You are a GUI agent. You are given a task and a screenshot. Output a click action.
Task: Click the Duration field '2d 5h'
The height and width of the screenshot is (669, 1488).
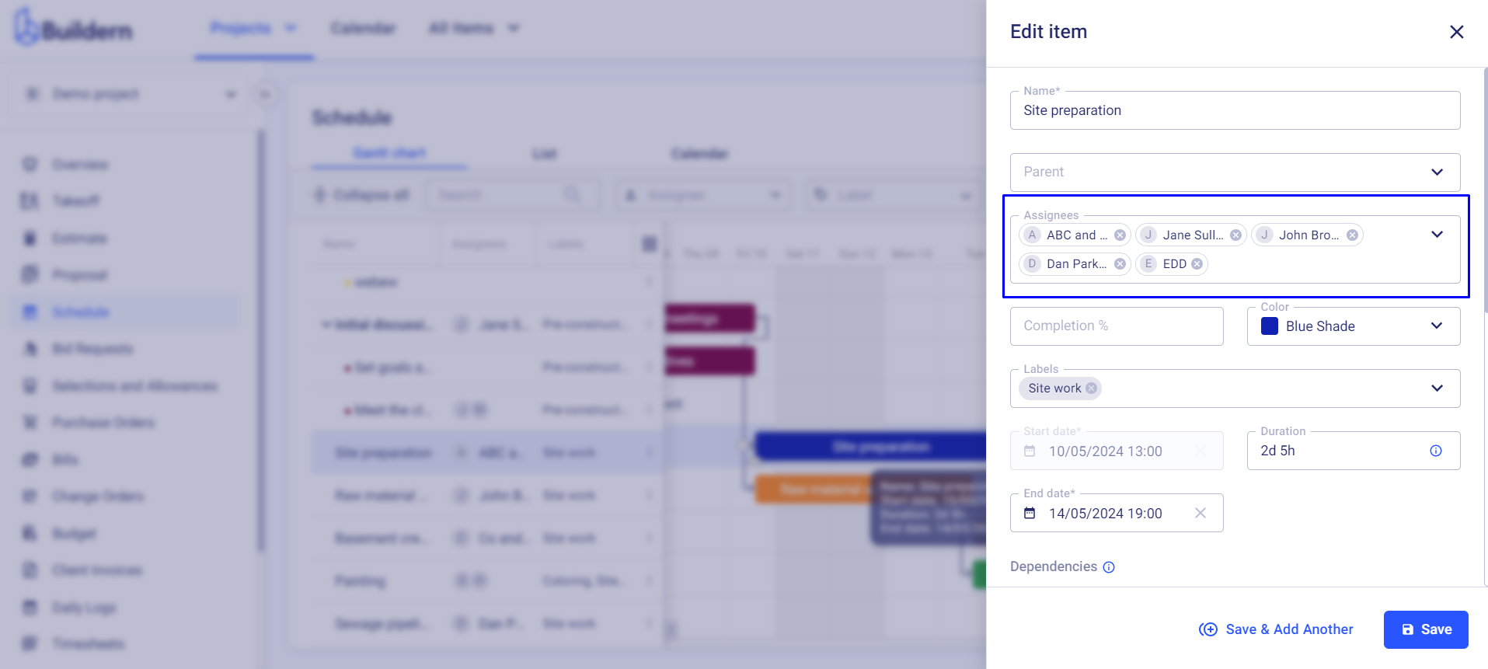click(x=1354, y=451)
